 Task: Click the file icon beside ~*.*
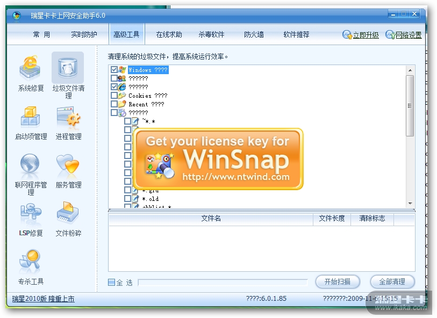pyautogui.click(x=135, y=121)
